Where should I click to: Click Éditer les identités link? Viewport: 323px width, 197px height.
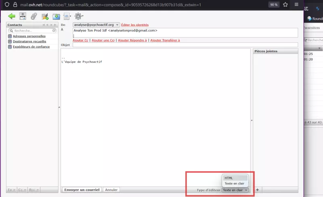[x=135, y=25]
